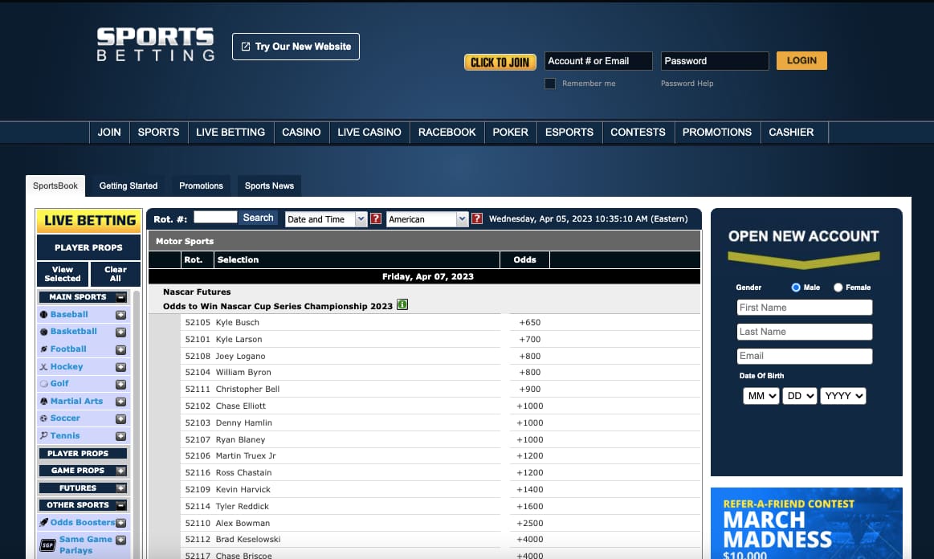Click the yellow LIVE BETTING sidebar button
Viewport: 934px width, 559px height.
click(89, 221)
